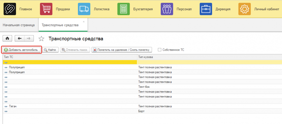Click the row icon in Борт row

point(6,111)
